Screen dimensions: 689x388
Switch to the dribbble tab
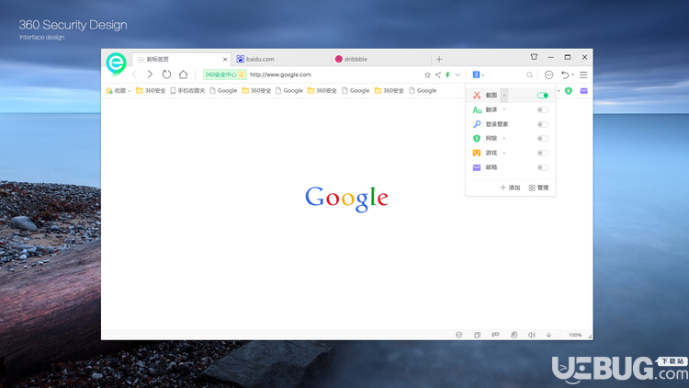click(380, 59)
